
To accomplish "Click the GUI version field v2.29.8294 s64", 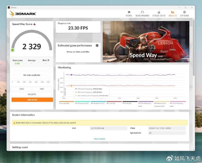I will (109, 128).
